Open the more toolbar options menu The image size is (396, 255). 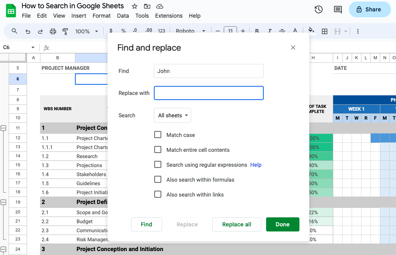pyautogui.click(x=358, y=31)
